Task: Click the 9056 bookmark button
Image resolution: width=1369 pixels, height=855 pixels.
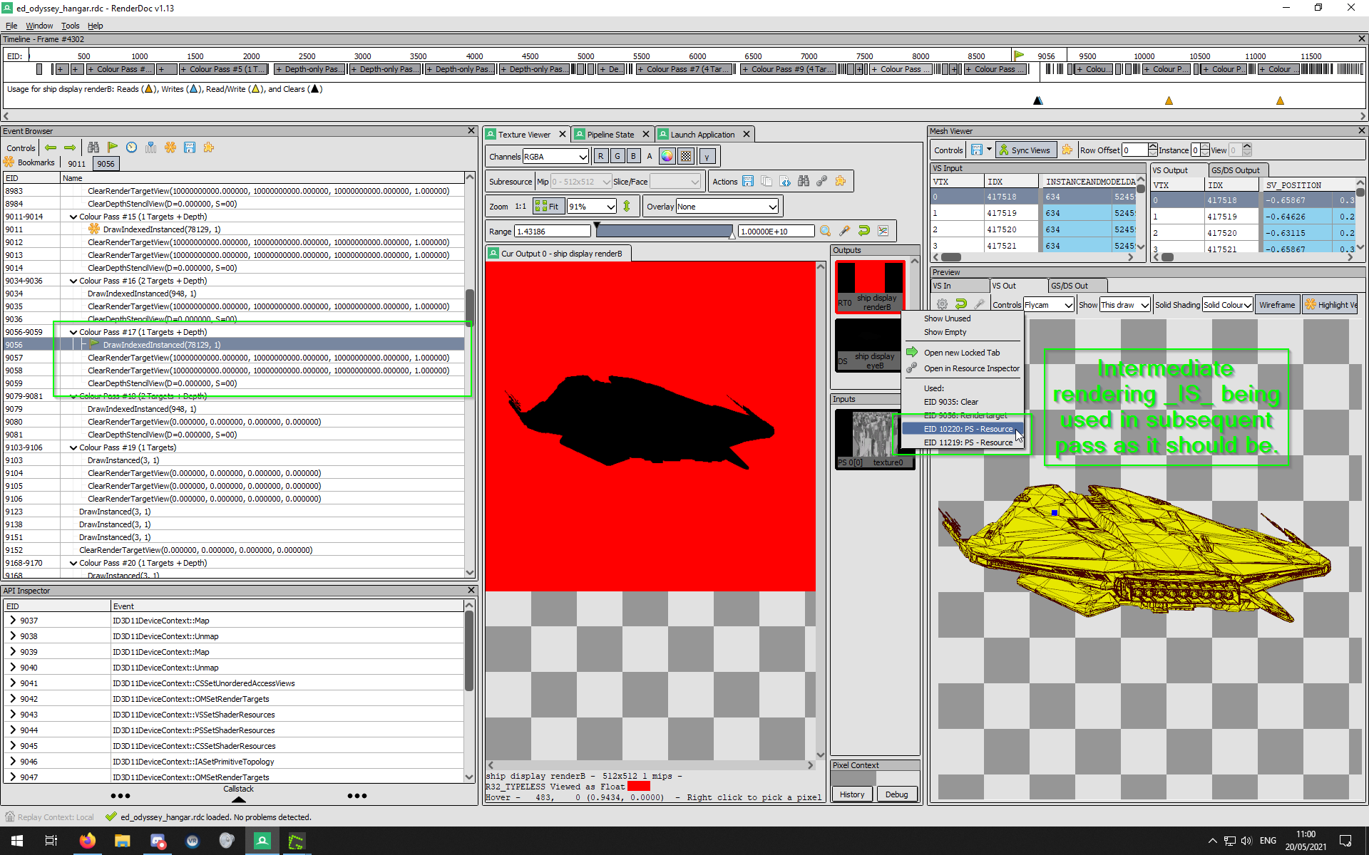Action: (x=106, y=163)
